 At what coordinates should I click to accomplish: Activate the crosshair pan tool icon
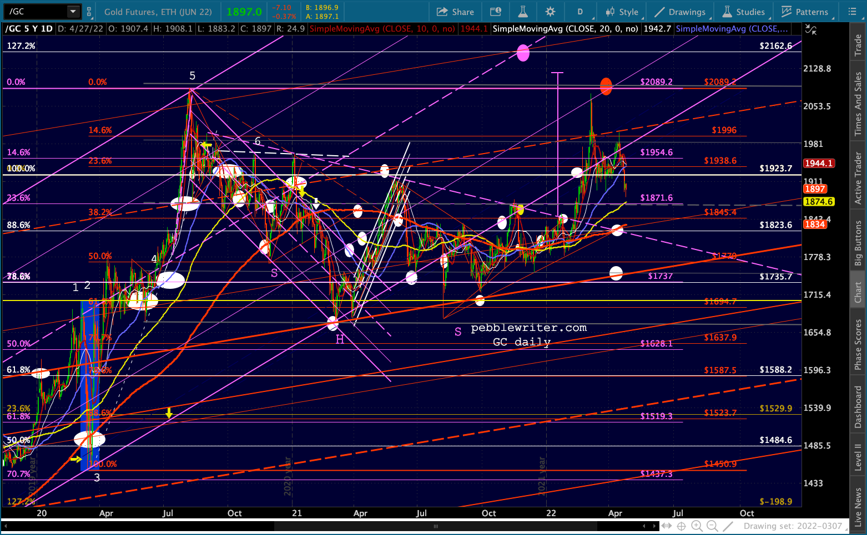682,526
